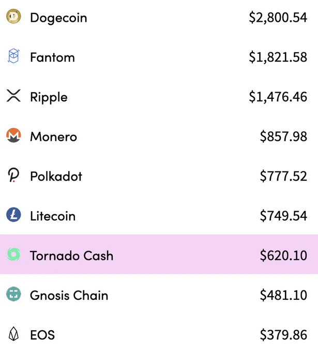Click the Litecoin blue logo icon
This screenshot has height=352, width=318.
click(13, 215)
